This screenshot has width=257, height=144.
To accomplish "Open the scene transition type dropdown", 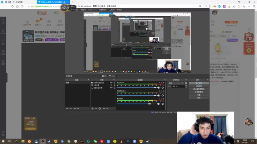I will (176, 83).
